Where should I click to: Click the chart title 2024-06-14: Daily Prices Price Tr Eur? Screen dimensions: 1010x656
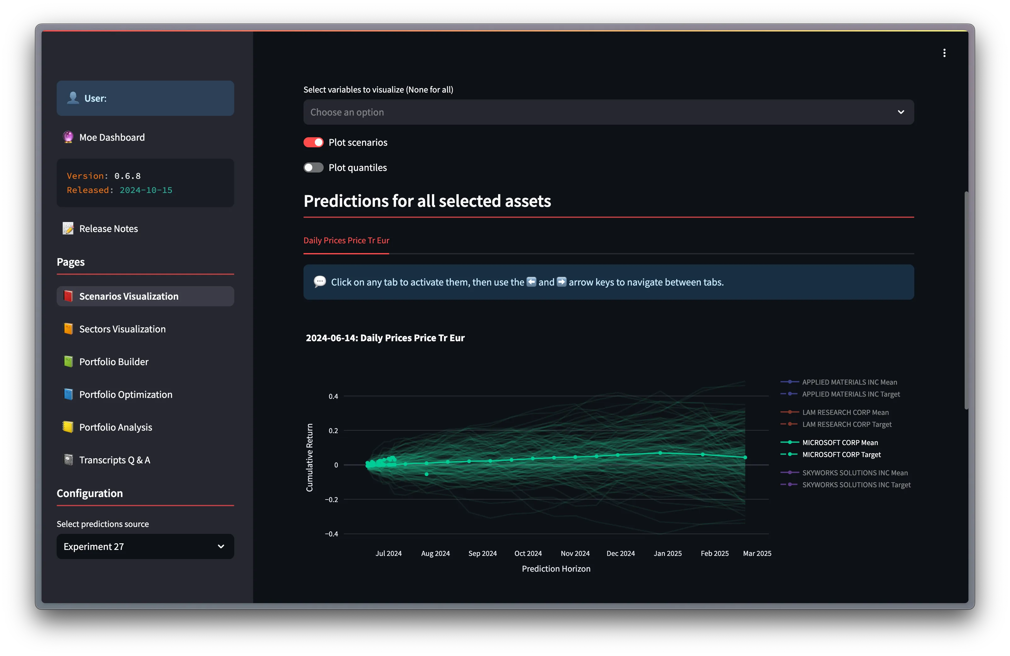[385, 337]
